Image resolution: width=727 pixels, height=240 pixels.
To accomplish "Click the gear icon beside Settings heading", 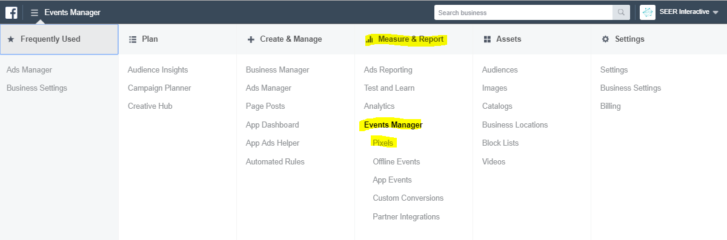I will point(605,39).
